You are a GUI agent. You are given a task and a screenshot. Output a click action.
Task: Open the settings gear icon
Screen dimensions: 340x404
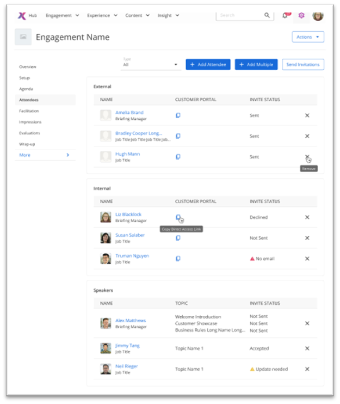pos(301,16)
